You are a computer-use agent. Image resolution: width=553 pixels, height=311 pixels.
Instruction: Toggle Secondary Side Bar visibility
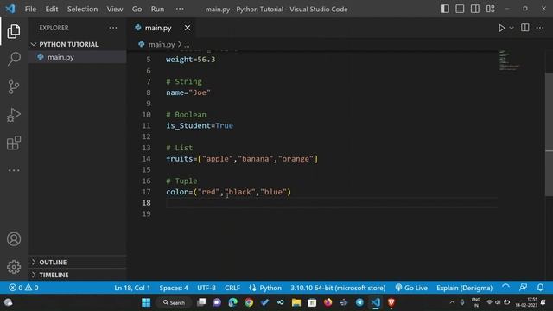pyautogui.click(x=475, y=9)
